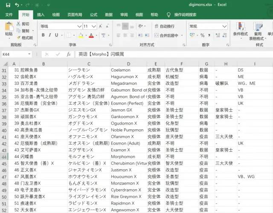
Task: Click the formula bar cancel X icon
Action: click(46, 54)
